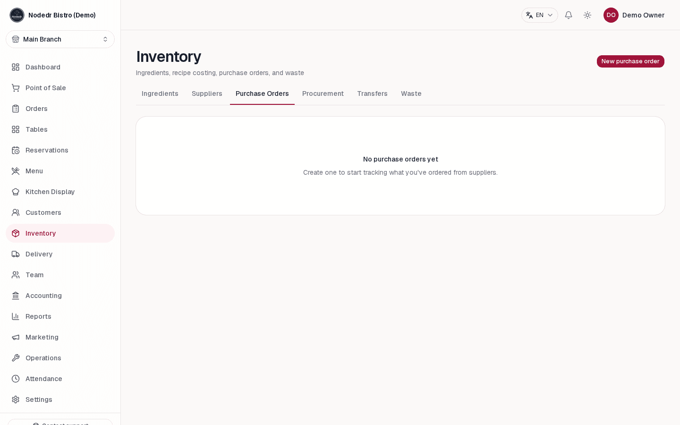
Task: Switch to the Procurement tab
Action: (x=323, y=93)
